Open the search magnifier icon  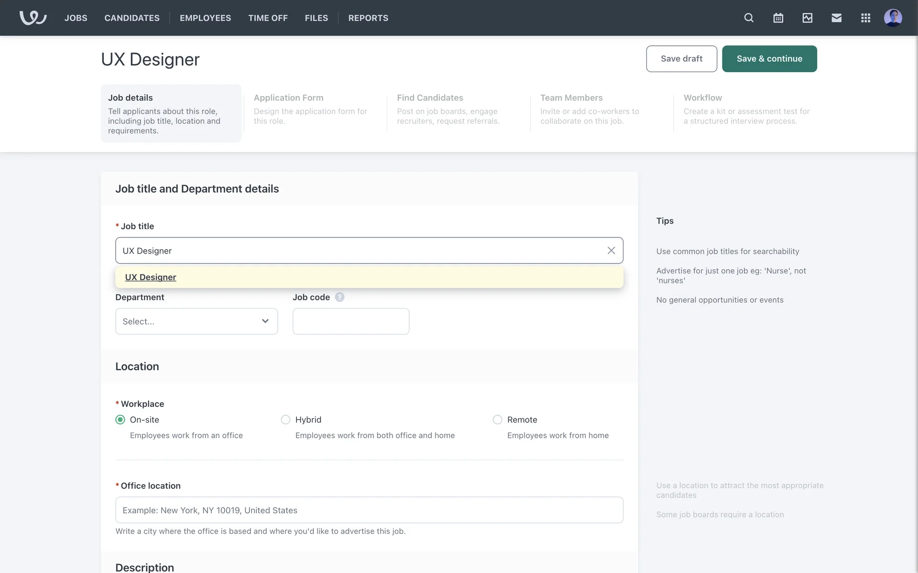[x=749, y=18]
